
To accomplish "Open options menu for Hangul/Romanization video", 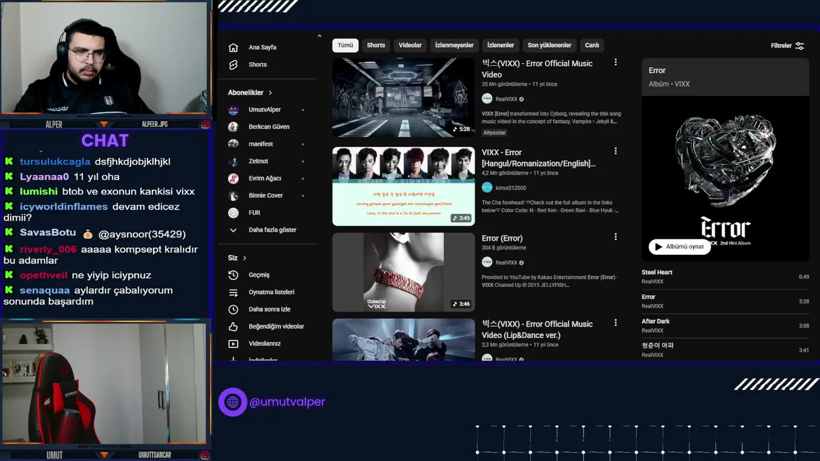I will tap(616, 151).
